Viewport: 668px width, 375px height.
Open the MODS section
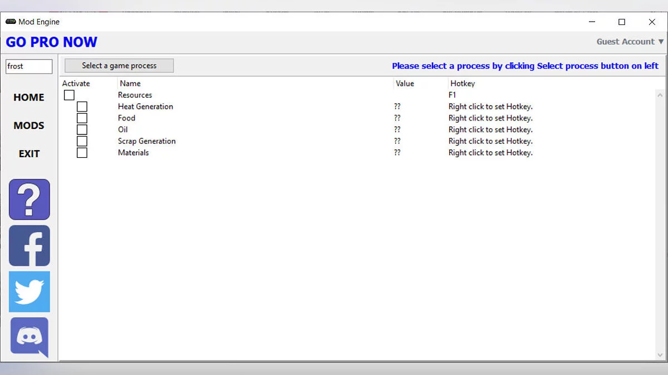(29, 126)
